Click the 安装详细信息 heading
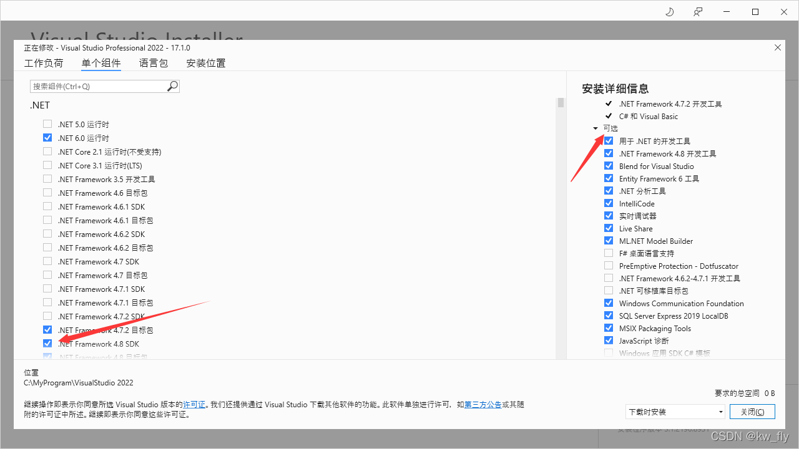 pyautogui.click(x=615, y=89)
